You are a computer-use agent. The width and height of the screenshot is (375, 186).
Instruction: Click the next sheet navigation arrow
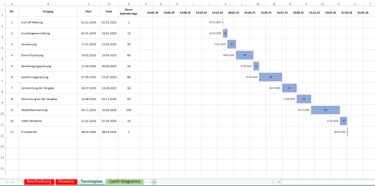(x=13, y=182)
